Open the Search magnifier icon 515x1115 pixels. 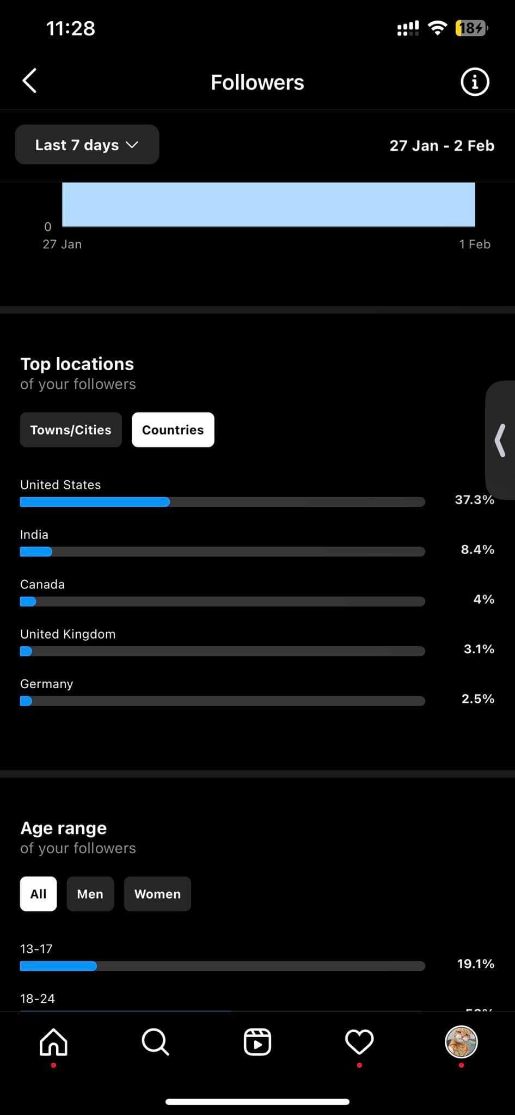pyautogui.click(x=155, y=1042)
